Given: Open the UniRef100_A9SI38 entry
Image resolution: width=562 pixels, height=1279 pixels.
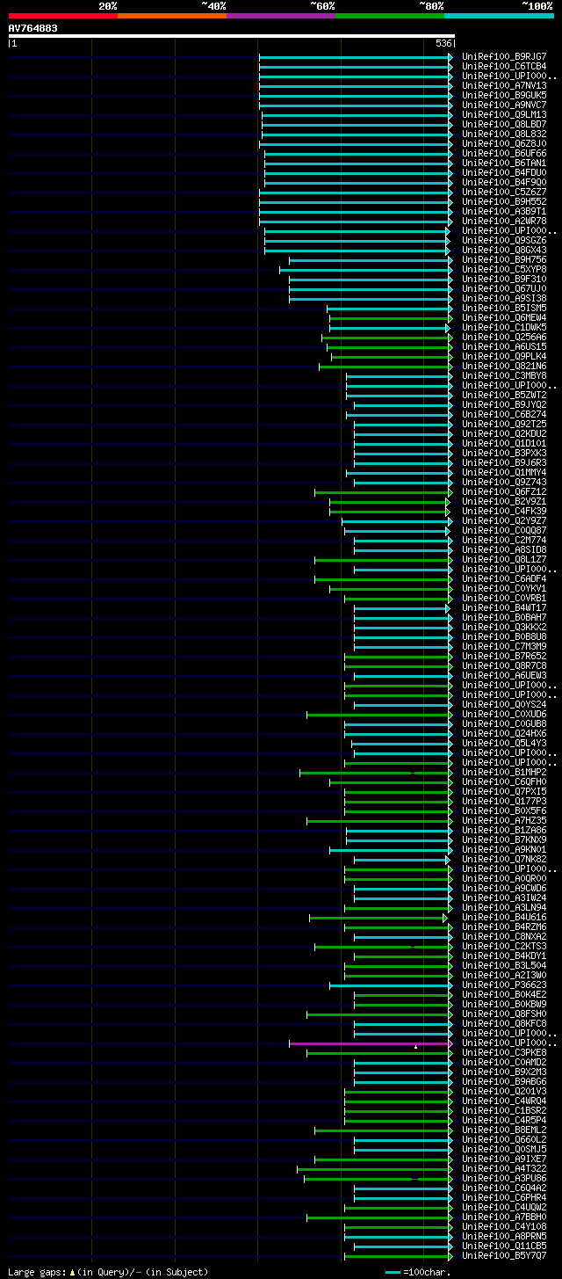Looking at the screenshot, I should click(x=504, y=298).
